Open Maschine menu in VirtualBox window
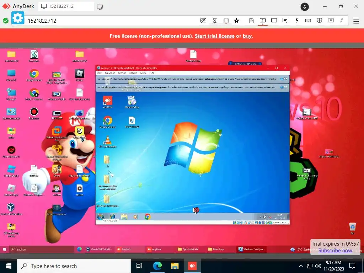The height and width of the screenshot is (273, 364). 110,73
